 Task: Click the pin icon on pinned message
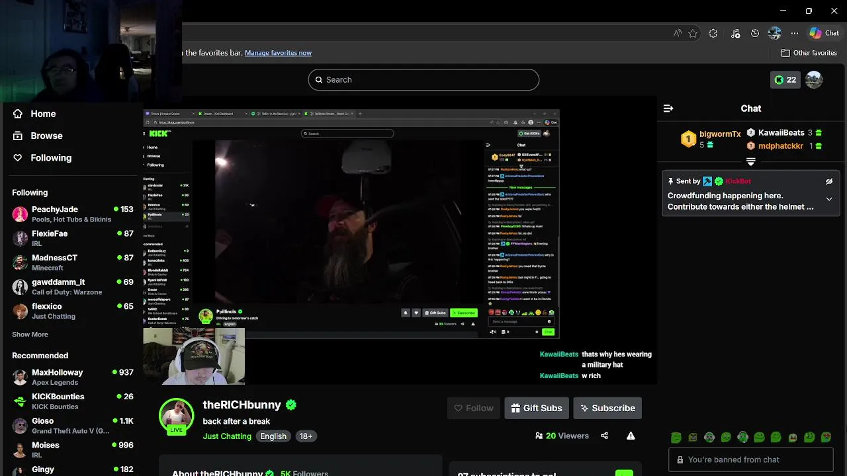(x=671, y=181)
